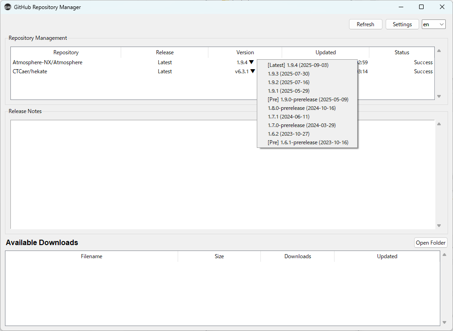Choose version 1.9.2 (2025-07-16)
This screenshot has width=453, height=331.
click(307, 82)
